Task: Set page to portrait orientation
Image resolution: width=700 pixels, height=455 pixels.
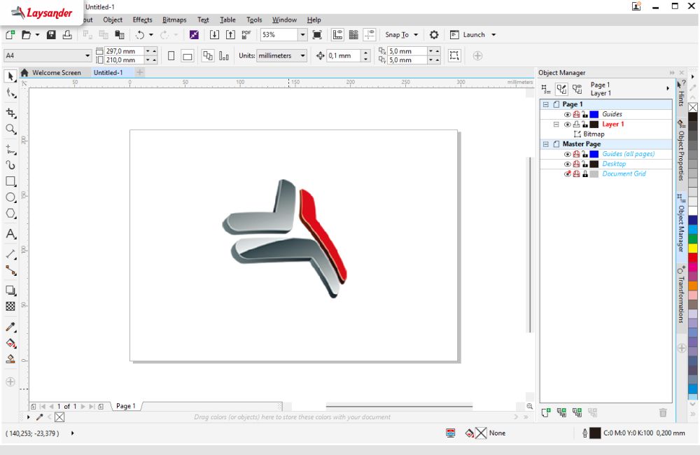Action: [171, 56]
